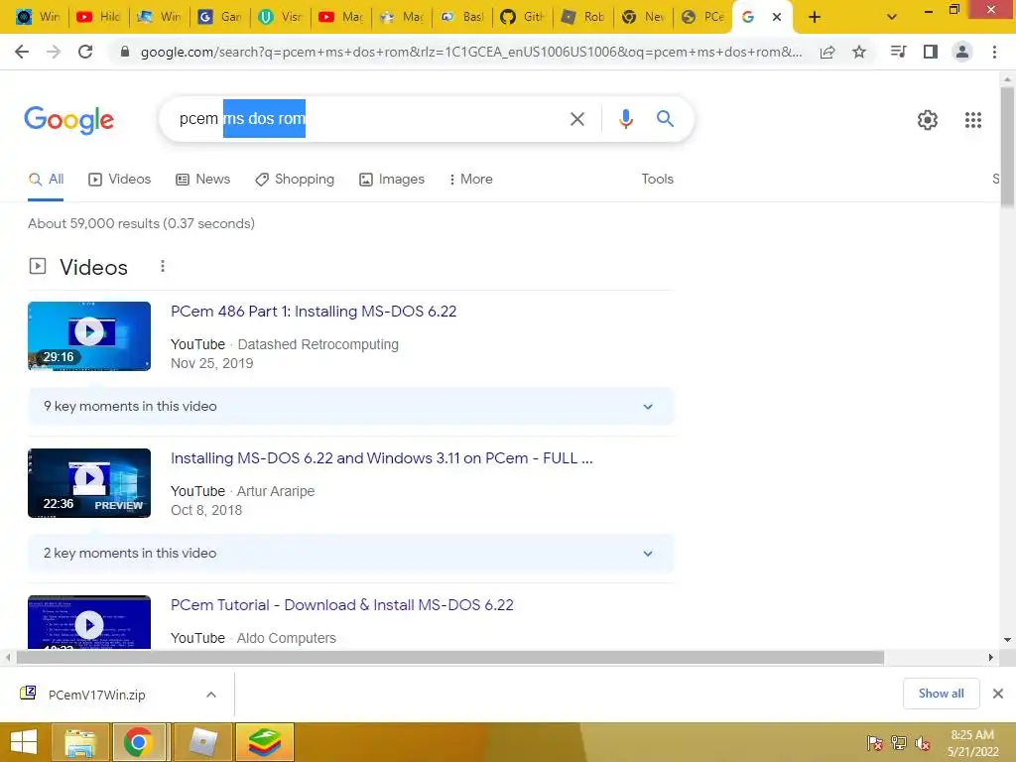Switch to Shopping results tab
This screenshot has height=762, width=1016.
[295, 179]
